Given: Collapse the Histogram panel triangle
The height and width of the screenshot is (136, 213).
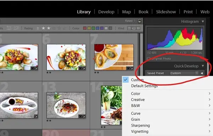Looking at the screenshot, I should 203,21.
